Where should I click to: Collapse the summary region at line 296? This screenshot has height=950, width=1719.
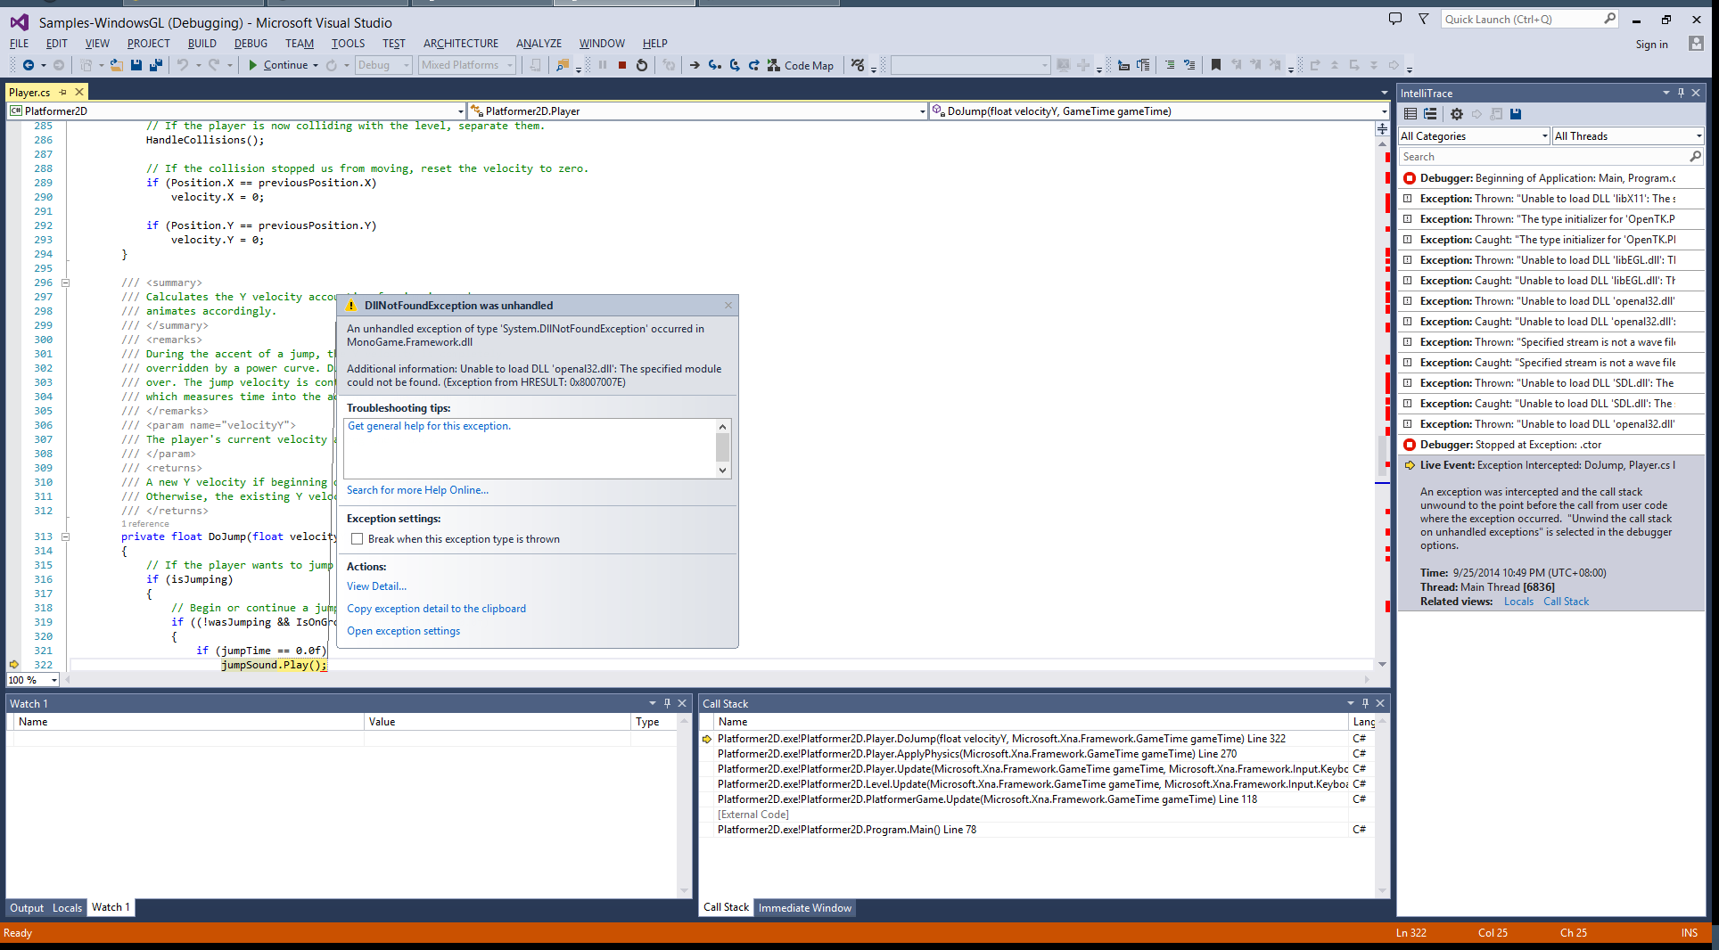65,283
